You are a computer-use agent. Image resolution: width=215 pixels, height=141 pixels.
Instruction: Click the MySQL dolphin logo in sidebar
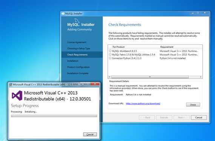[x=77, y=21]
